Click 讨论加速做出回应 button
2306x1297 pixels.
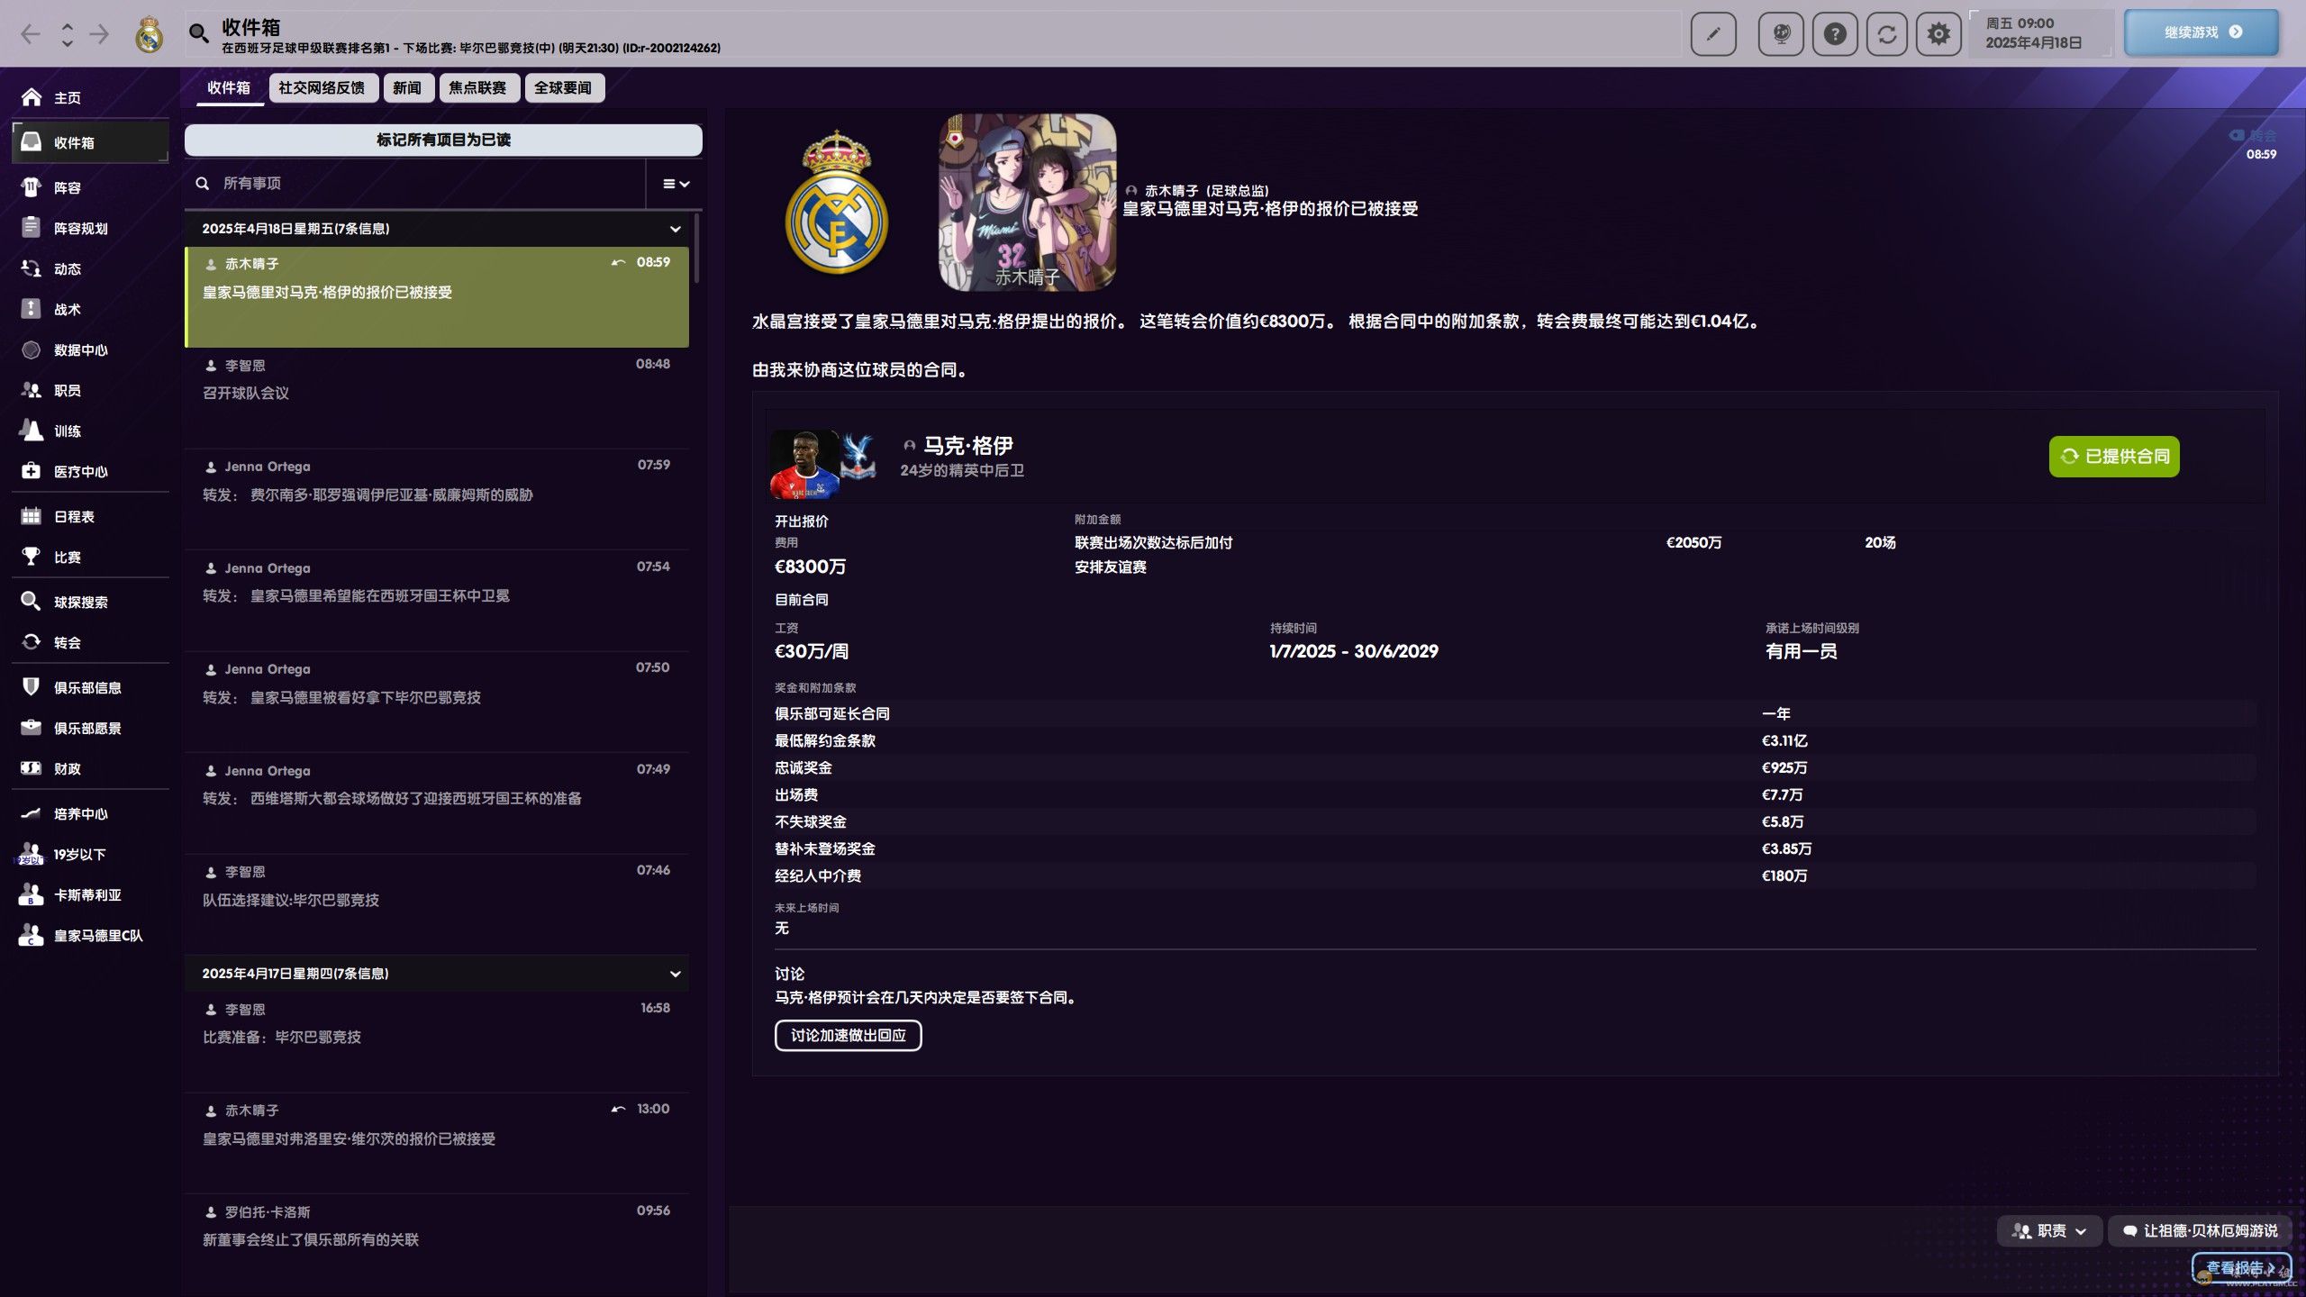coord(848,1035)
